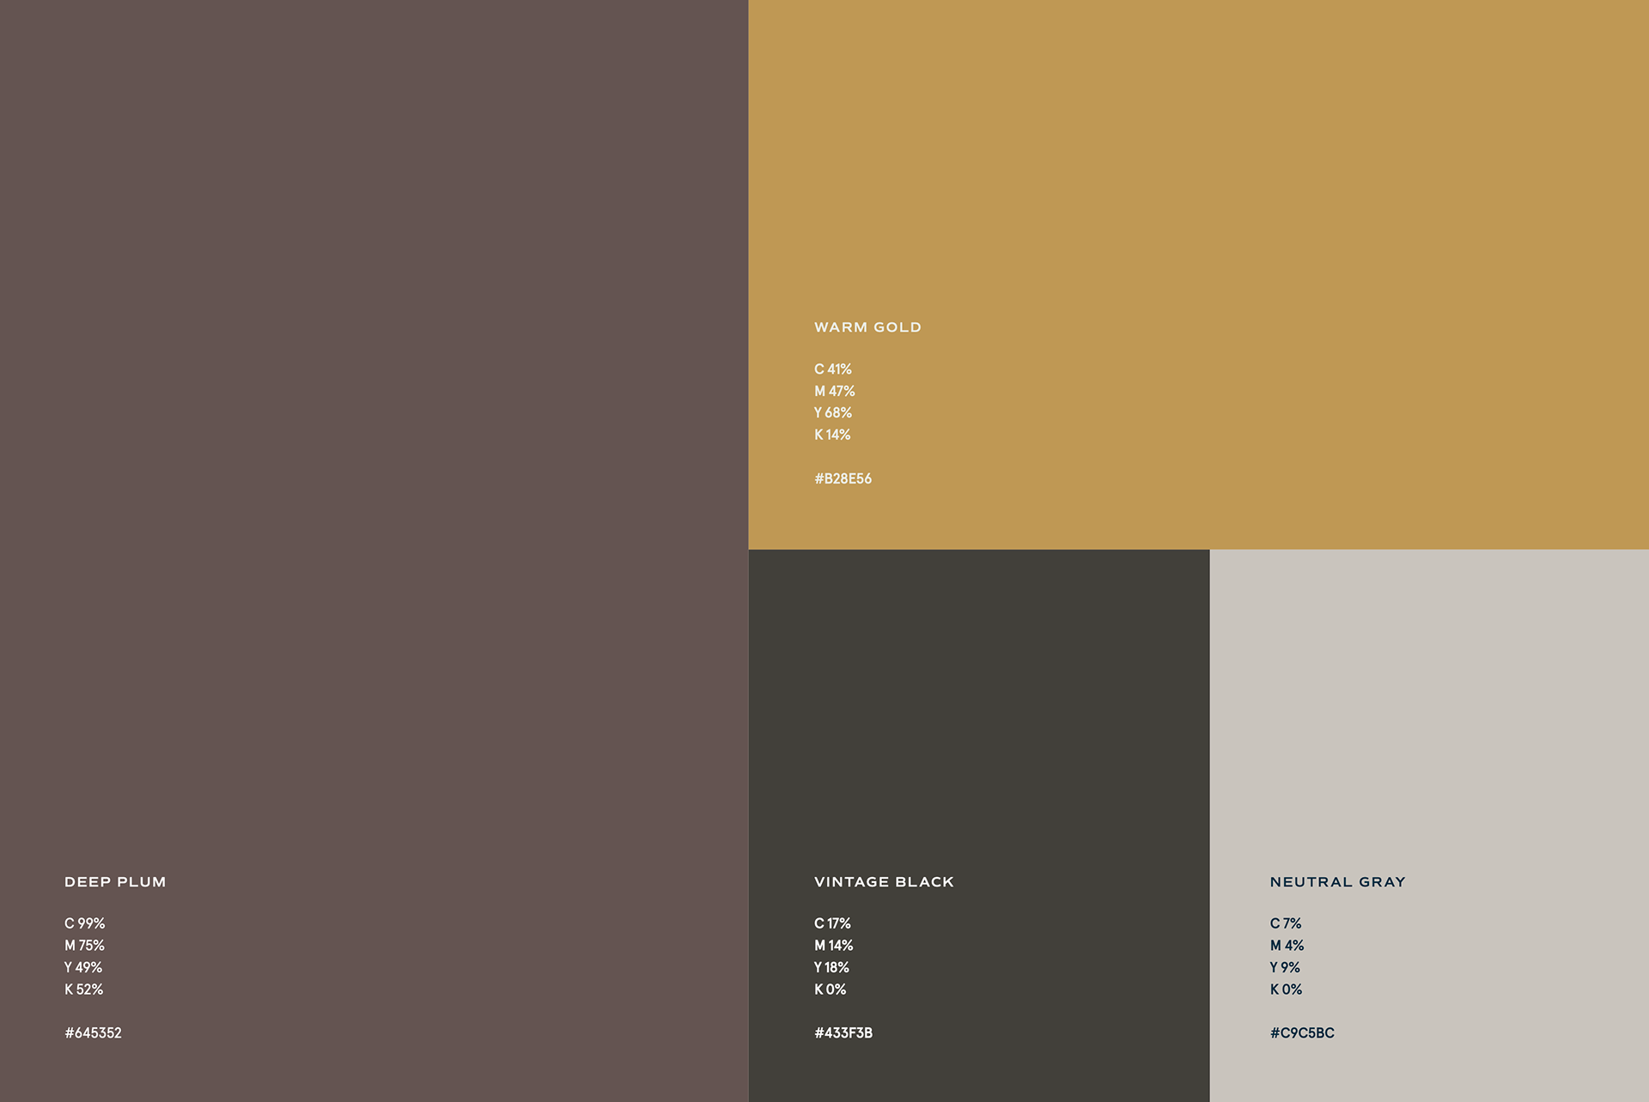This screenshot has height=1102, width=1649.
Task: Click the NEUTRAL GRAY heading text
Action: [1337, 882]
